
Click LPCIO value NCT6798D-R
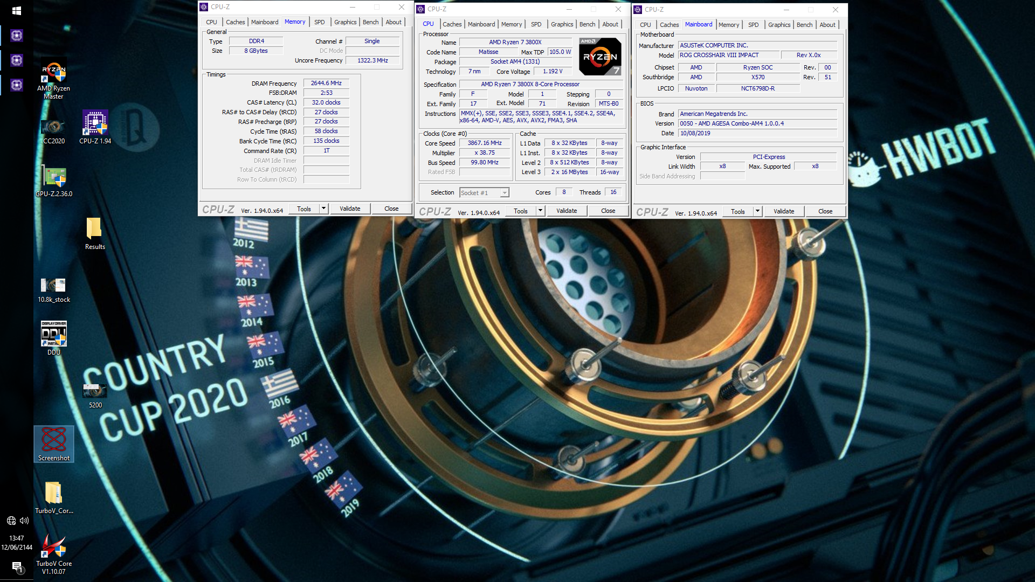tap(757, 89)
